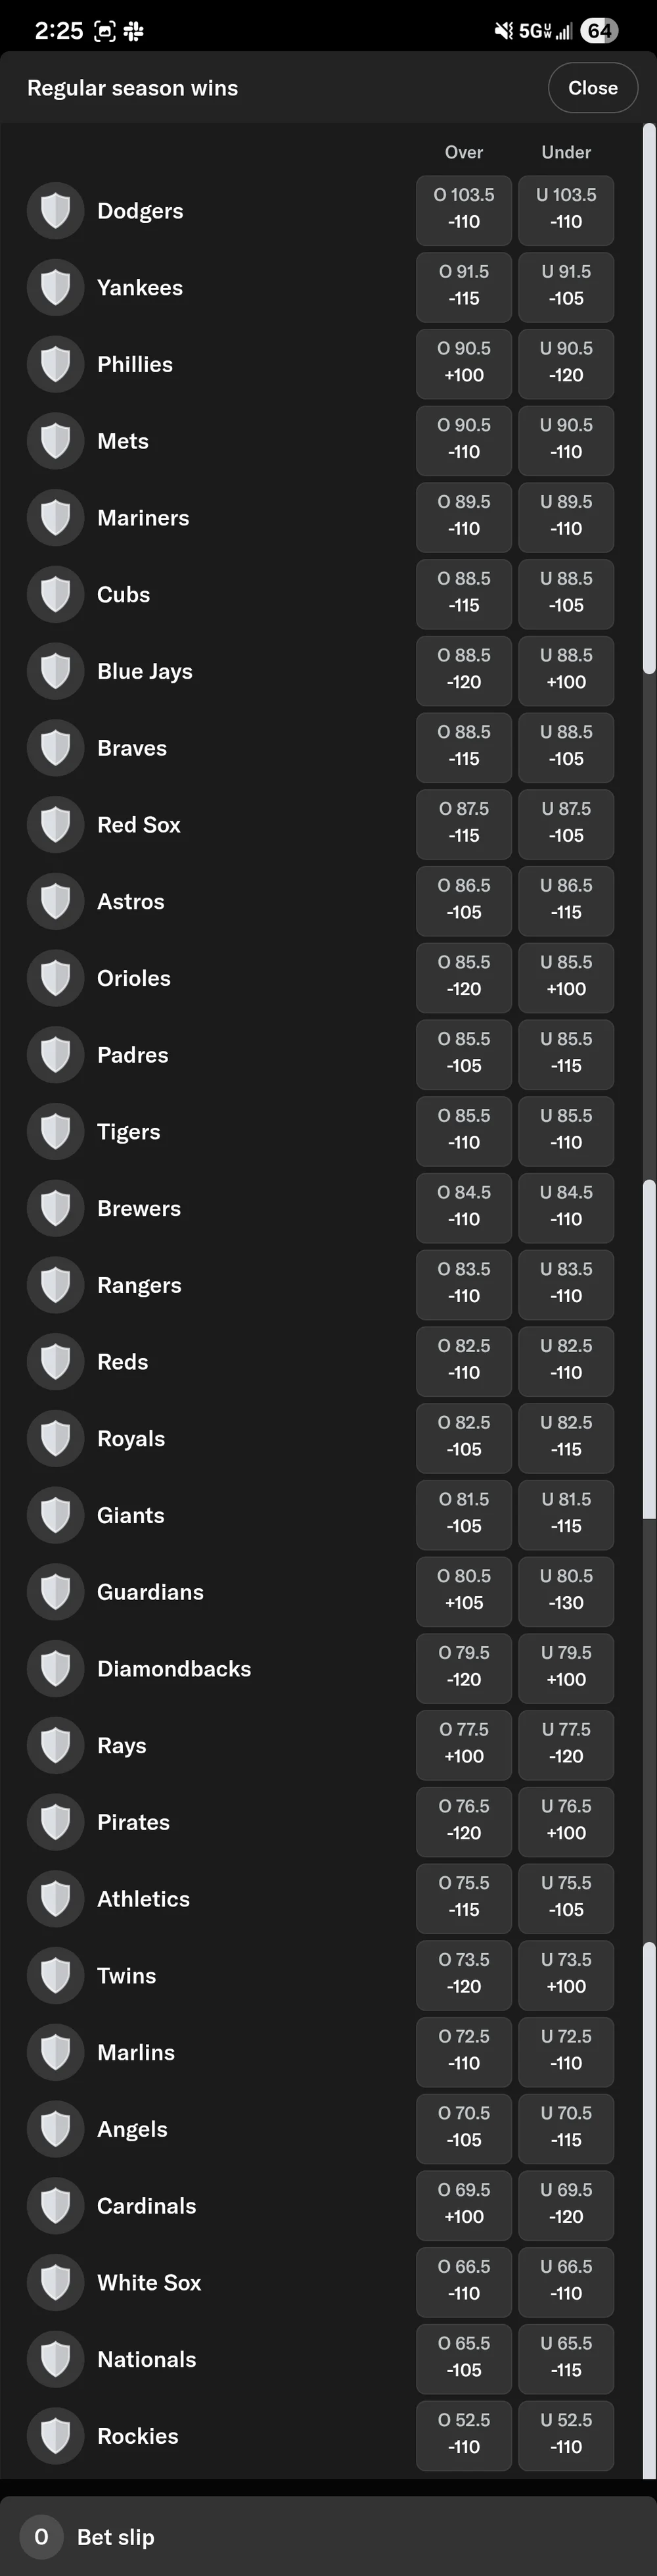This screenshot has height=2576, width=657.
Task: Click the Blue Jays team shield
Action: point(55,671)
